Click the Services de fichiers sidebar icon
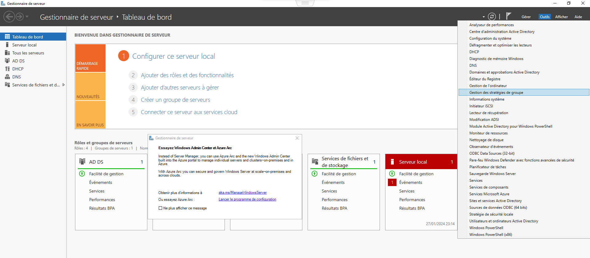Viewport: 590px width, 258px height. tap(7, 85)
